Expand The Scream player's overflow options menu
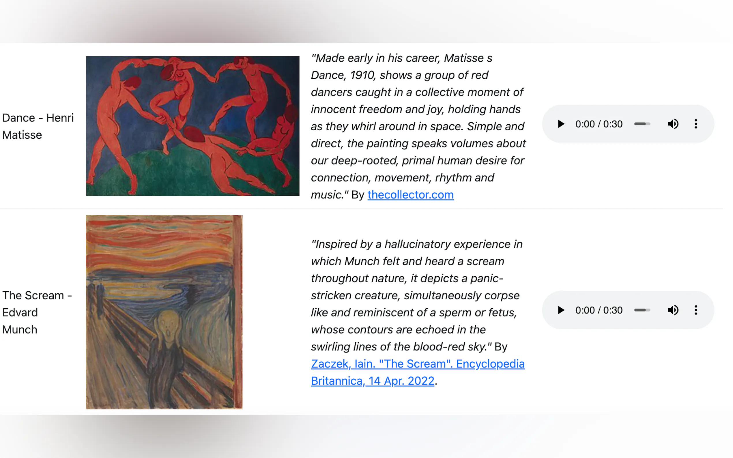 click(x=696, y=310)
